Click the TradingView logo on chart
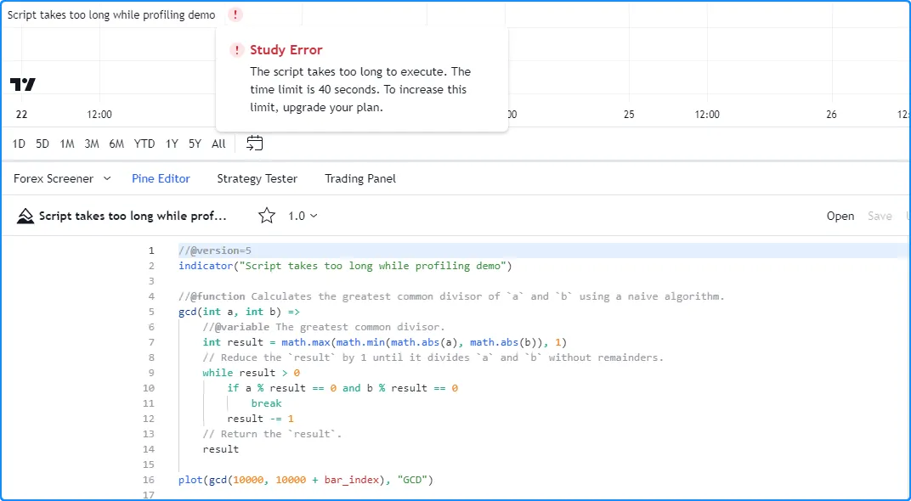Image resolution: width=911 pixels, height=501 pixels. coord(23,84)
